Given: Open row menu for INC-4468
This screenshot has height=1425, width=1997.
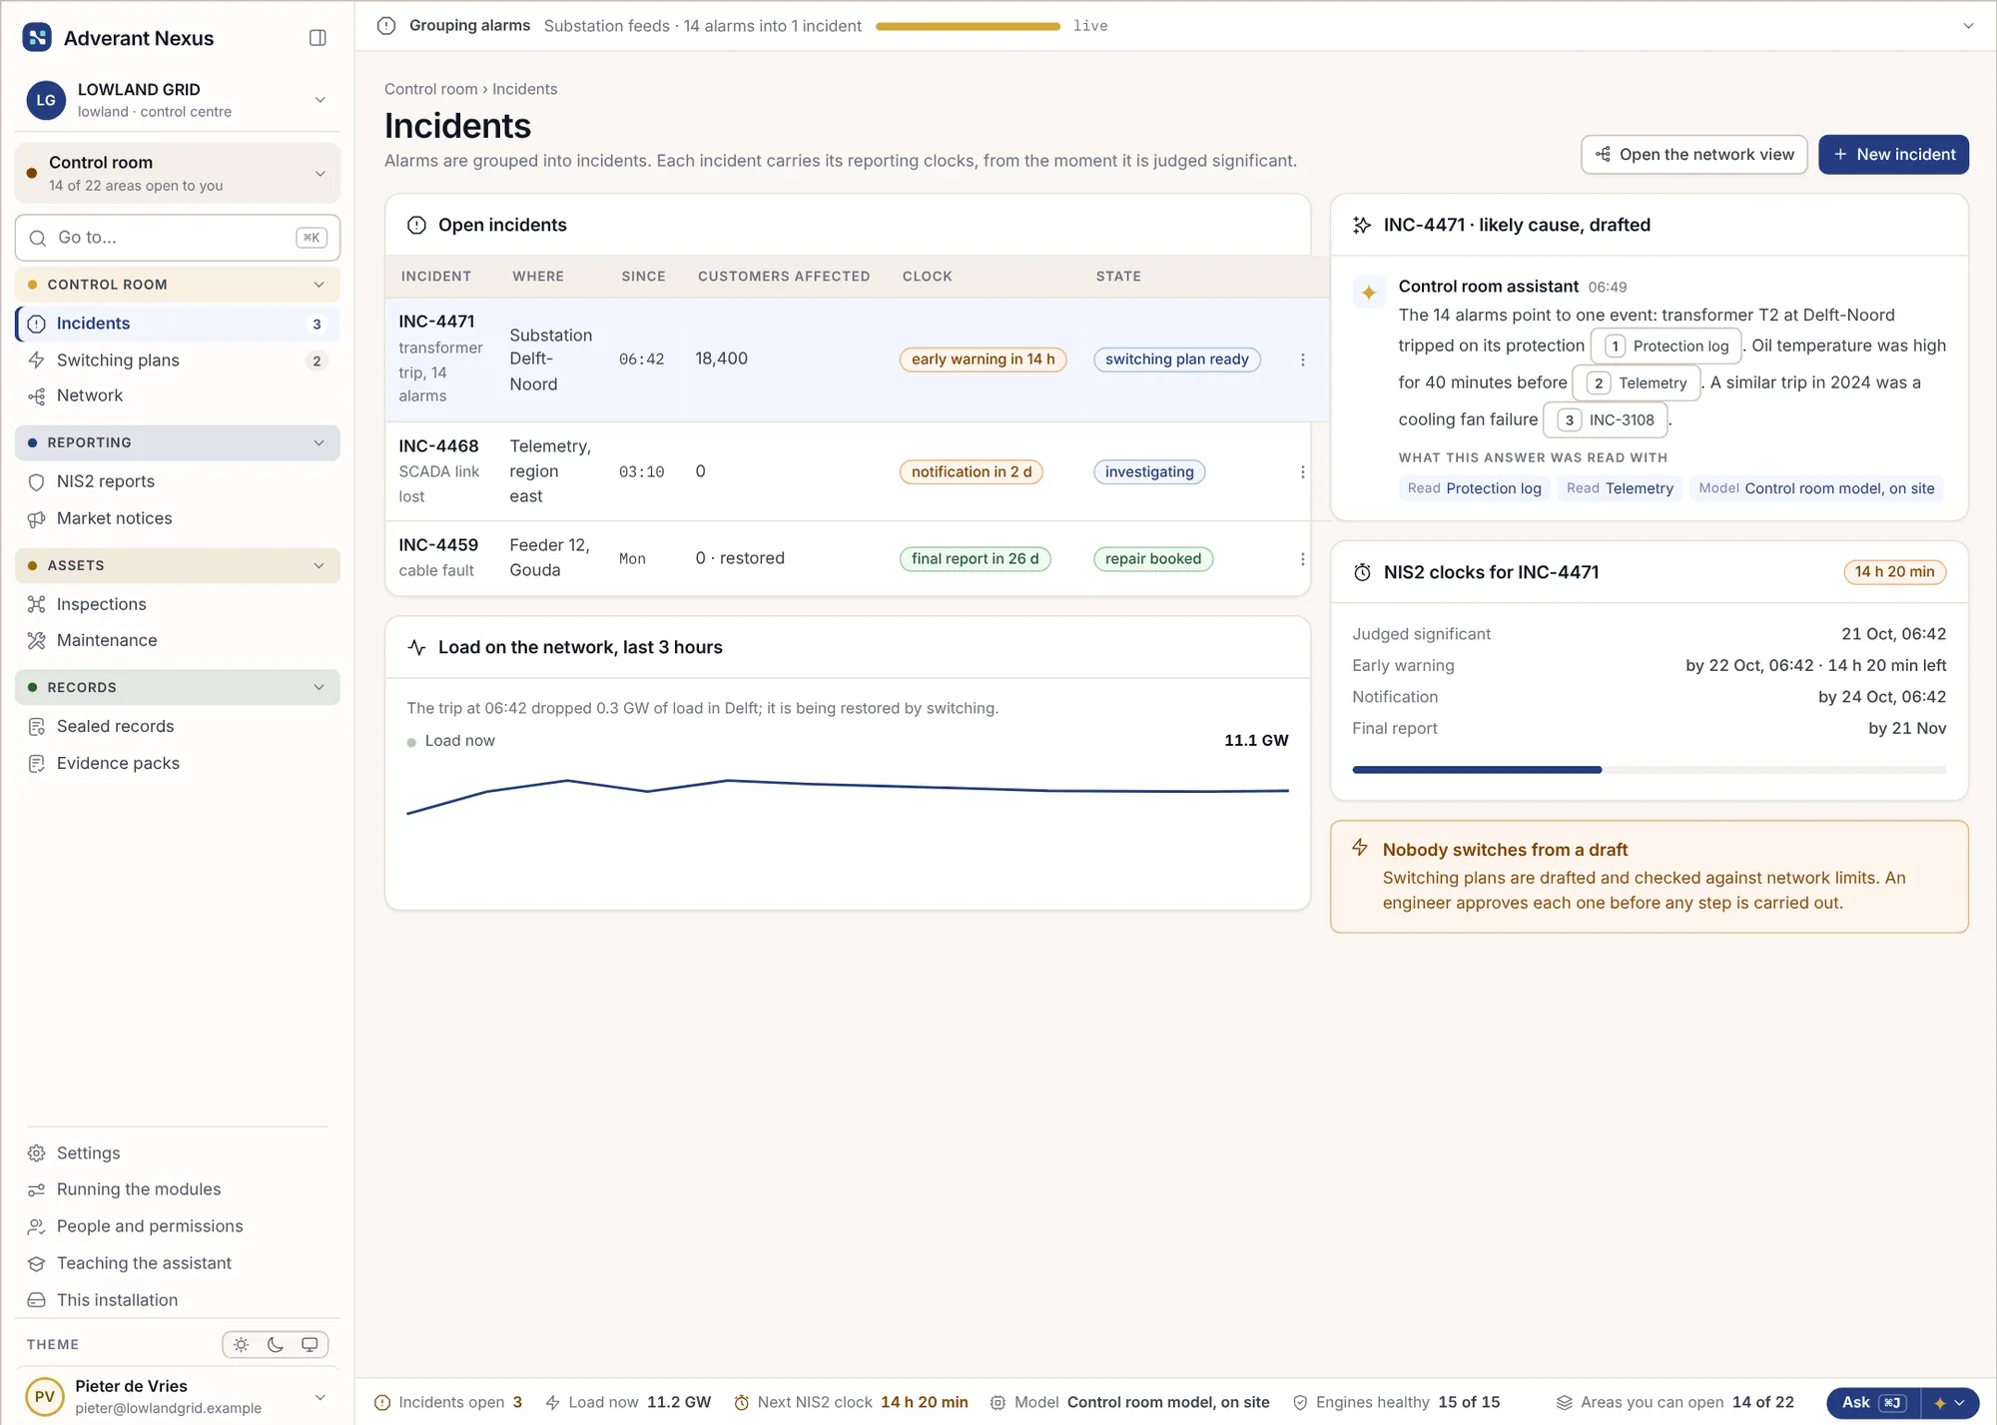Looking at the screenshot, I should [x=1302, y=471].
